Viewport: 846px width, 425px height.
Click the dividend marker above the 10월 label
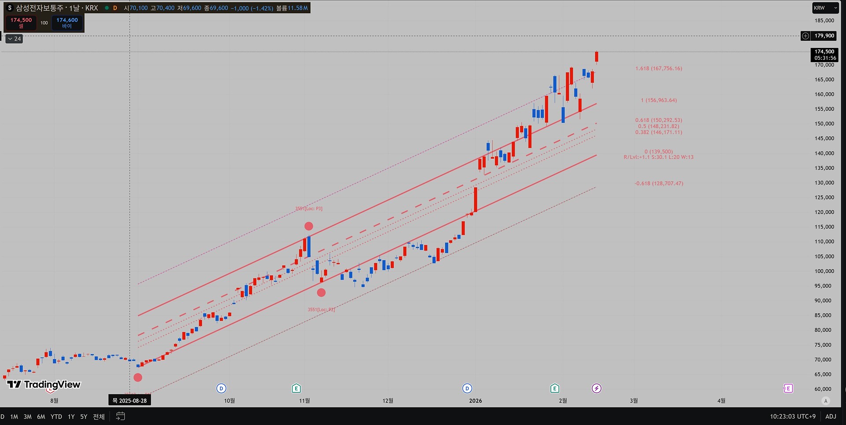[221, 388]
